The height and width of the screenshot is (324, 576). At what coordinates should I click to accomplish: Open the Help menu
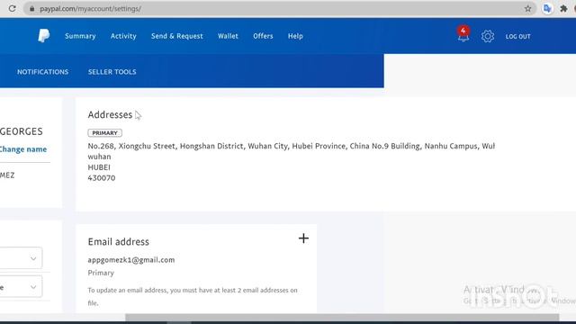295,36
